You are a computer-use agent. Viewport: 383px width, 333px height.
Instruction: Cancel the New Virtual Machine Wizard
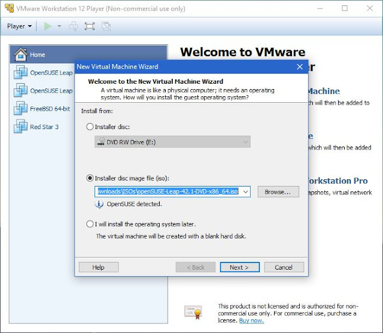coord(284,267)
